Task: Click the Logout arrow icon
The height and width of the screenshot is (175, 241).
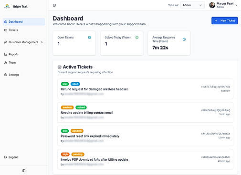Action: 6,157
